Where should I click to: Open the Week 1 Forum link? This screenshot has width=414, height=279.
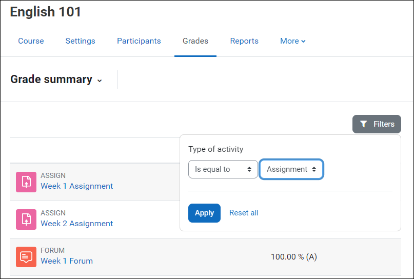pos(67,261)
